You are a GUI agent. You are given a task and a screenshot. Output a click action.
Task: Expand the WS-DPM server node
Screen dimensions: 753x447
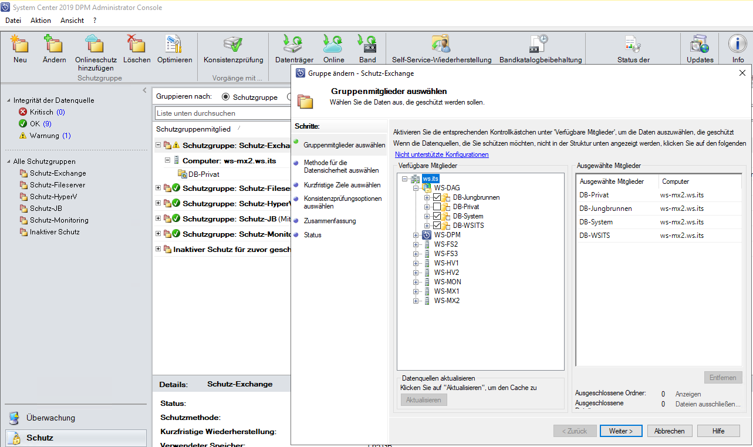[x=416, y=235]
